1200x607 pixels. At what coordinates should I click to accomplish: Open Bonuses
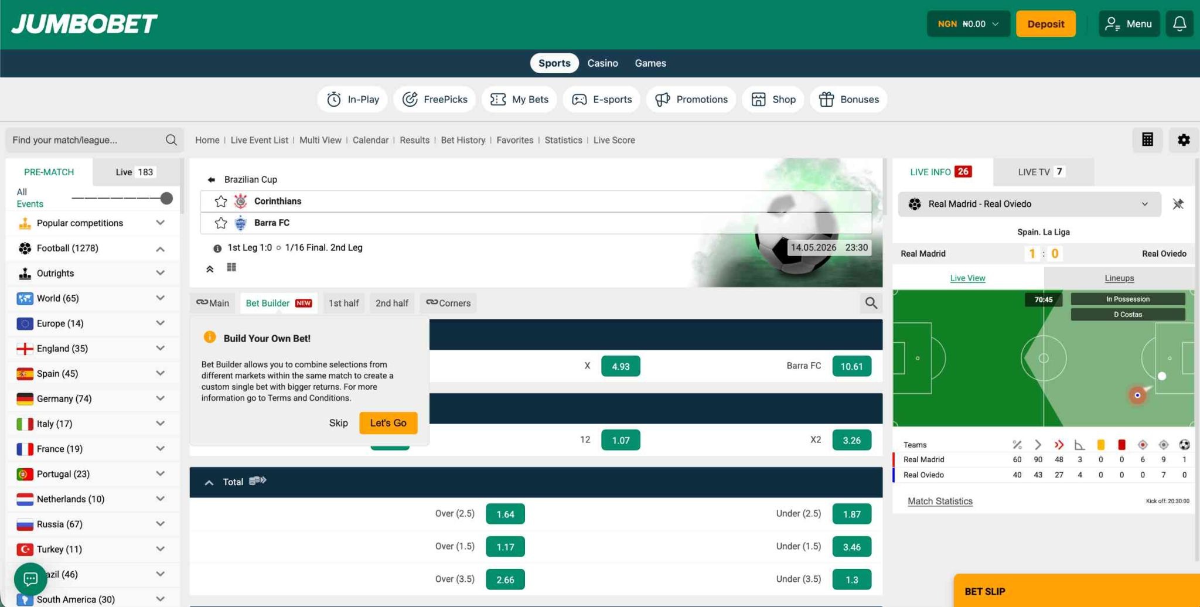point(848,99)
